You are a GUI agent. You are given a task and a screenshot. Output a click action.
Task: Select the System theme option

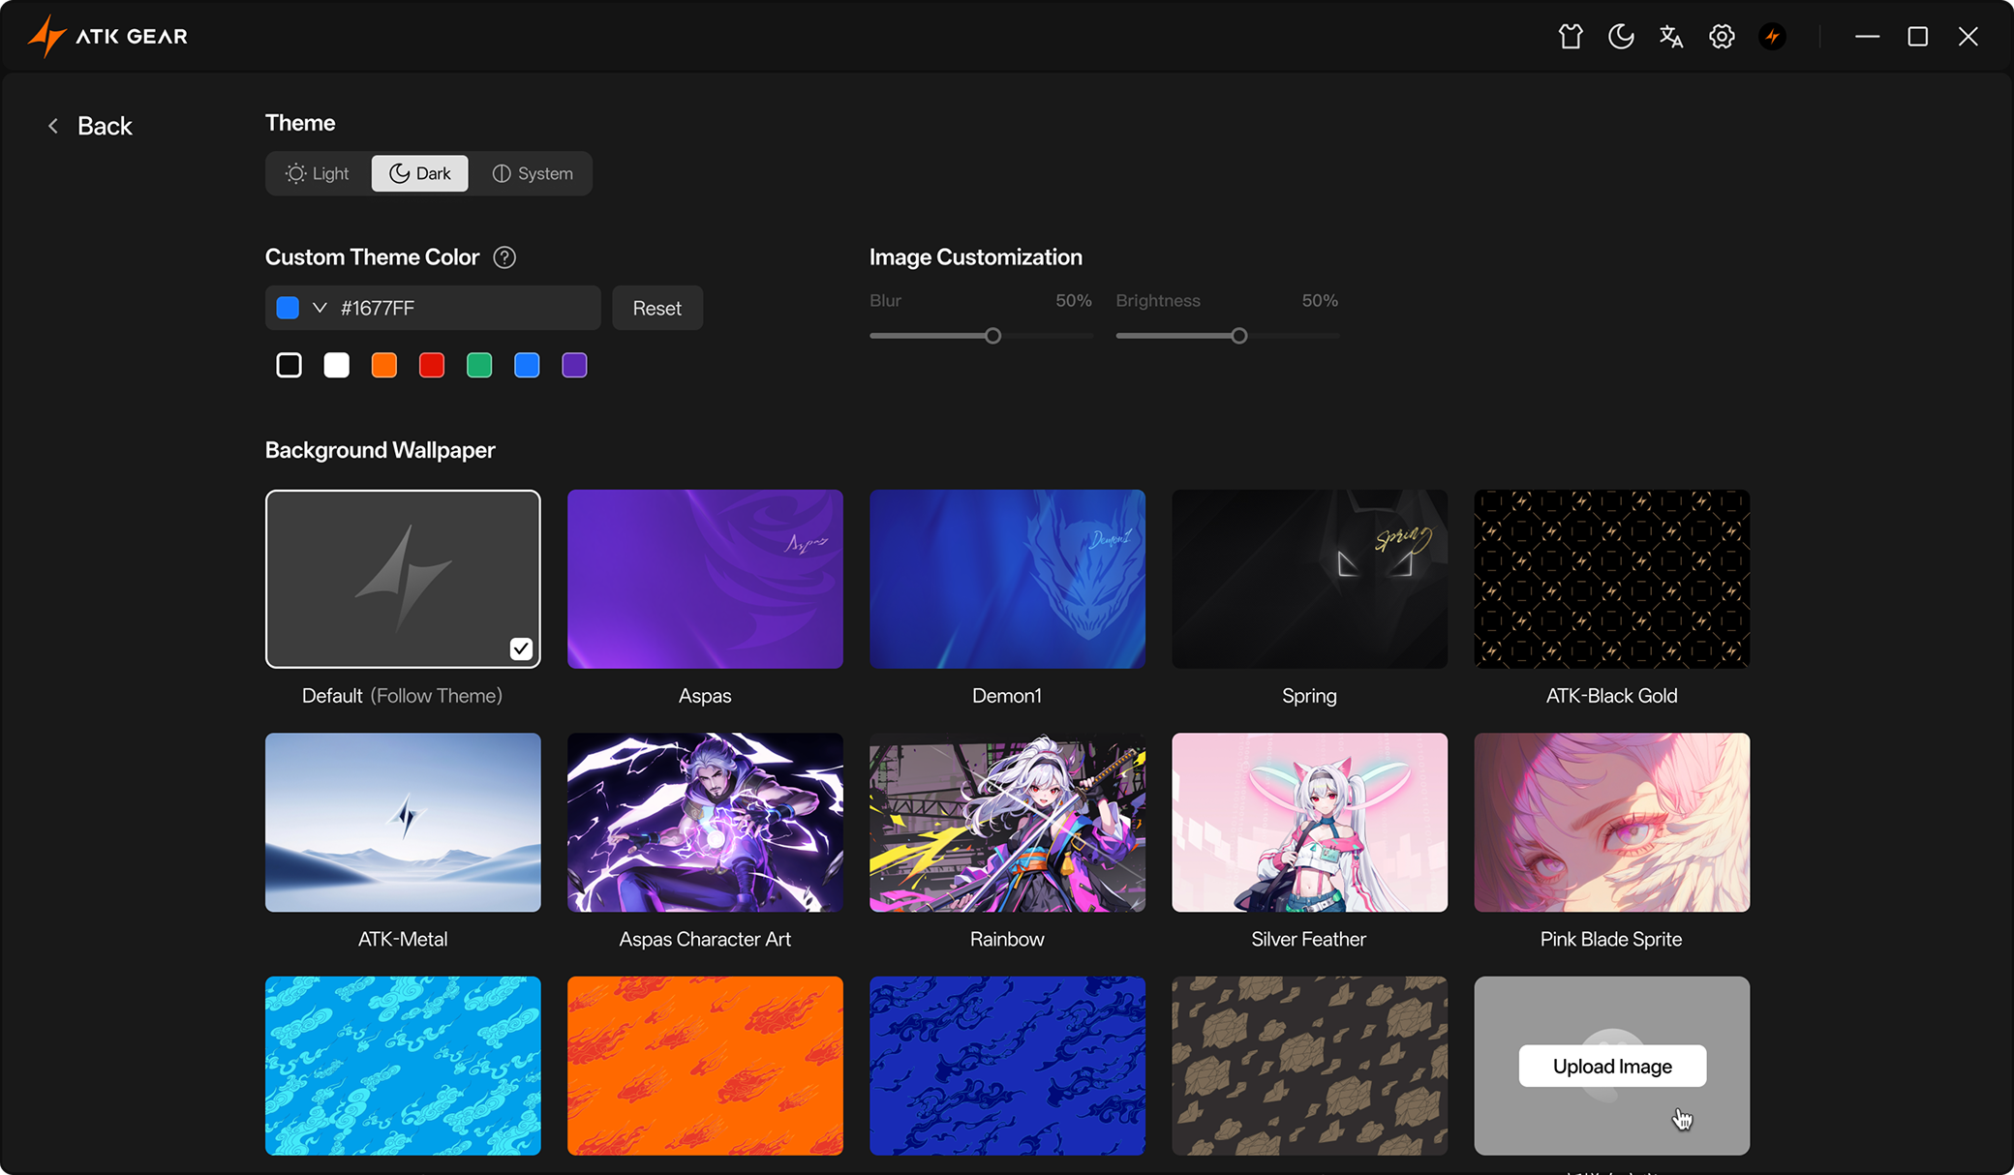[x=533, y=173]
